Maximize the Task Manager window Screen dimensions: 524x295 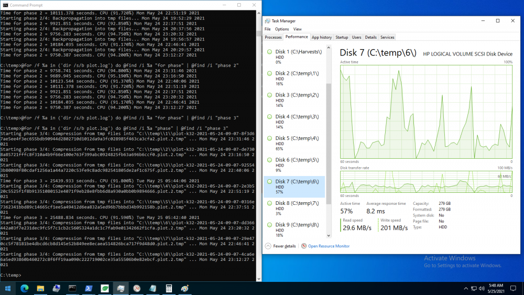498,21
